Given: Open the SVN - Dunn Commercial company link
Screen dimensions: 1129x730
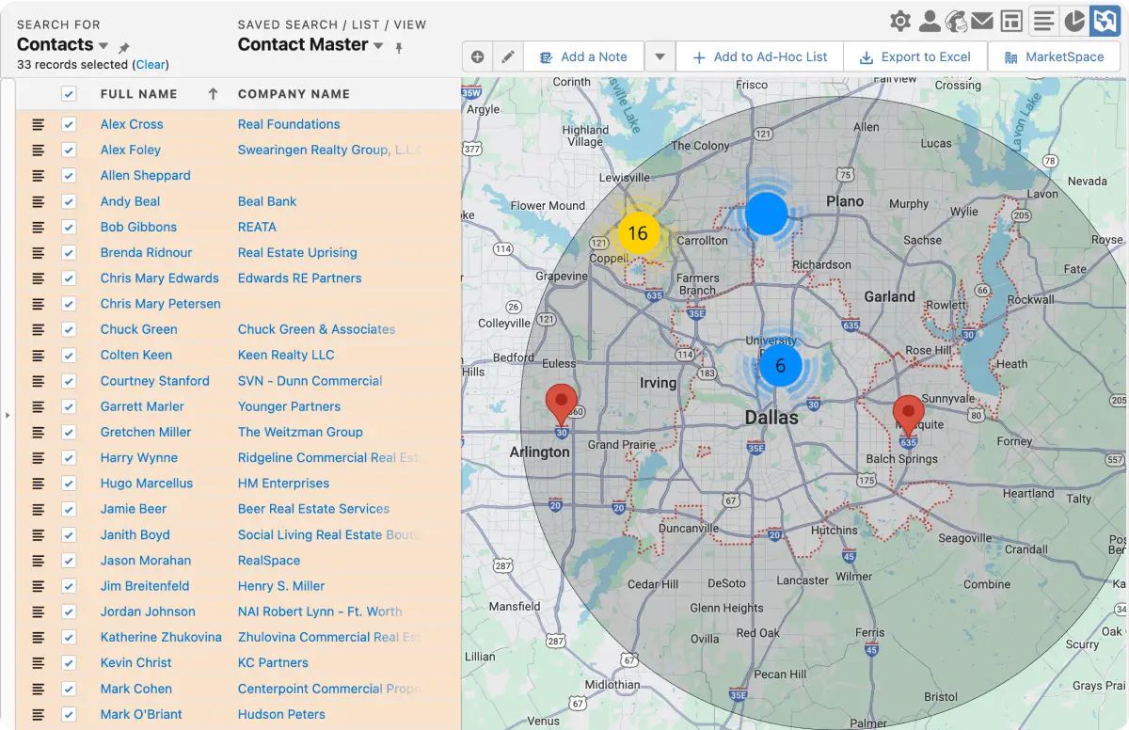Looking at the screenshot, I should coord(310,381).
